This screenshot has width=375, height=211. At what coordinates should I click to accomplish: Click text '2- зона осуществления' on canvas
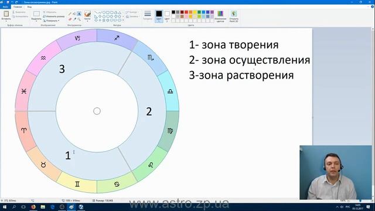tap(250, 60)
